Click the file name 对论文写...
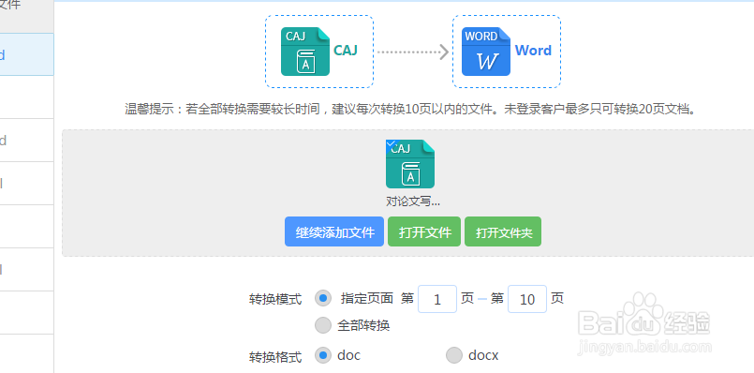754x373 pixels. pos(413,201)
